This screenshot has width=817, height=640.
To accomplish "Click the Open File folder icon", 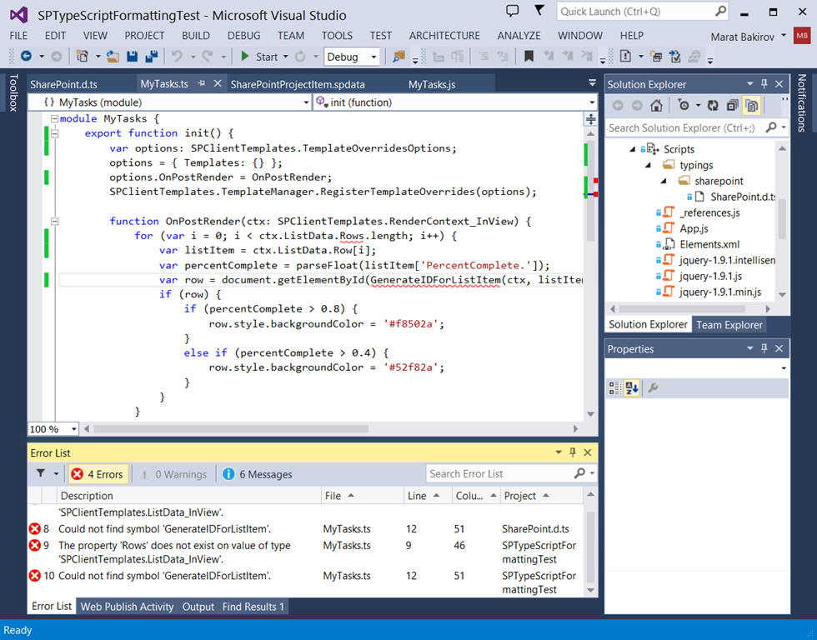I will 113,56.
